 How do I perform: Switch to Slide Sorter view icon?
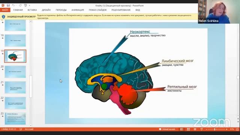pos(188,129)
